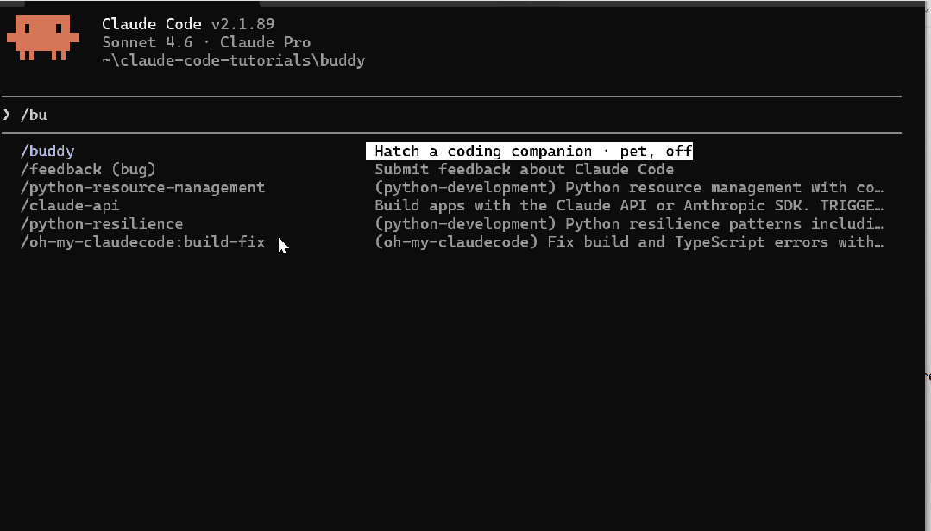931x531 pixels.
Task: Pick the /python-resource-management suggestion
Action: 142,188
